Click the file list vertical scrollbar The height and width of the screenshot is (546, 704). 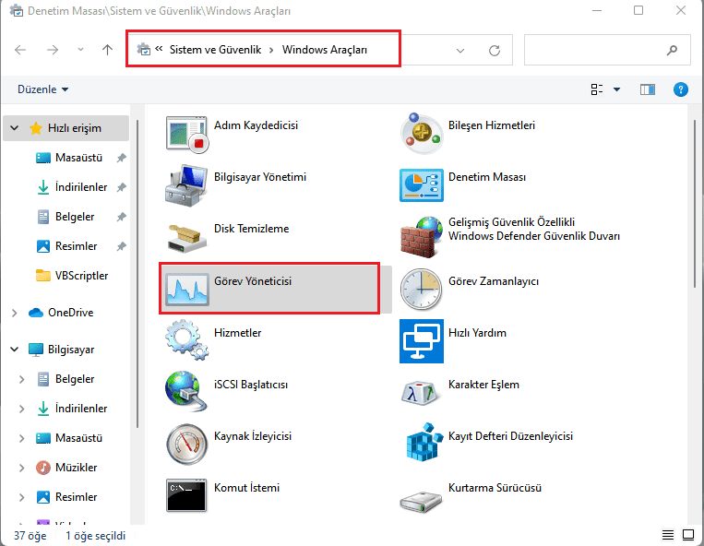[695, 202]
